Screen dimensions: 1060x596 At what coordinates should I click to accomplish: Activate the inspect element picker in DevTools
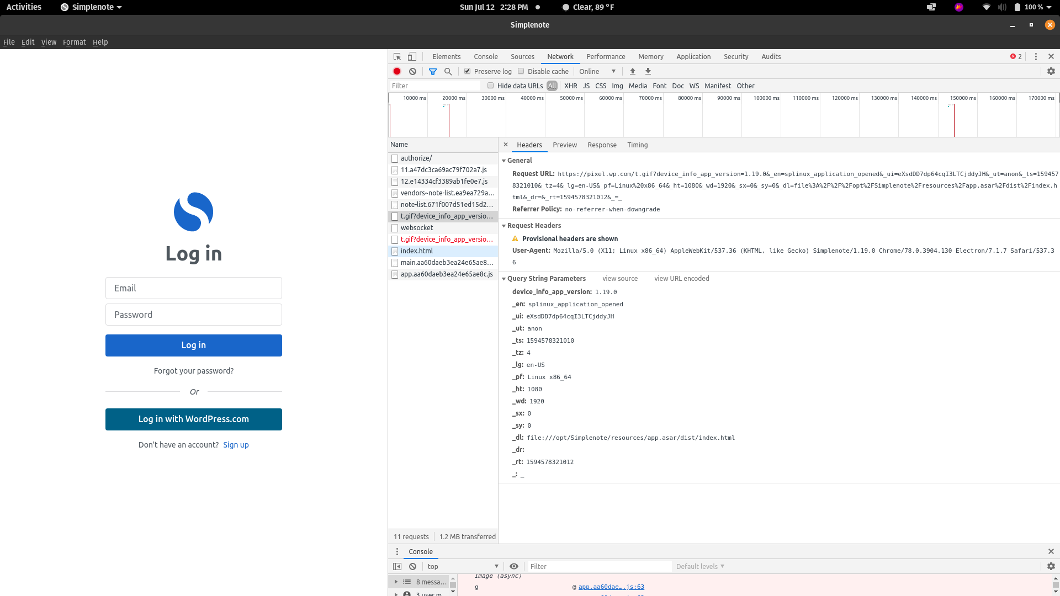tap(397, 56)
